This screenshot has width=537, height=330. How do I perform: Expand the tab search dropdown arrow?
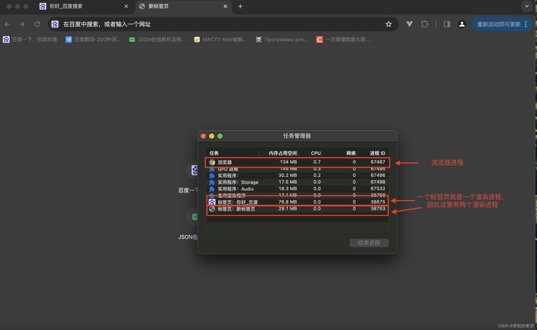[x=526, y=6]
